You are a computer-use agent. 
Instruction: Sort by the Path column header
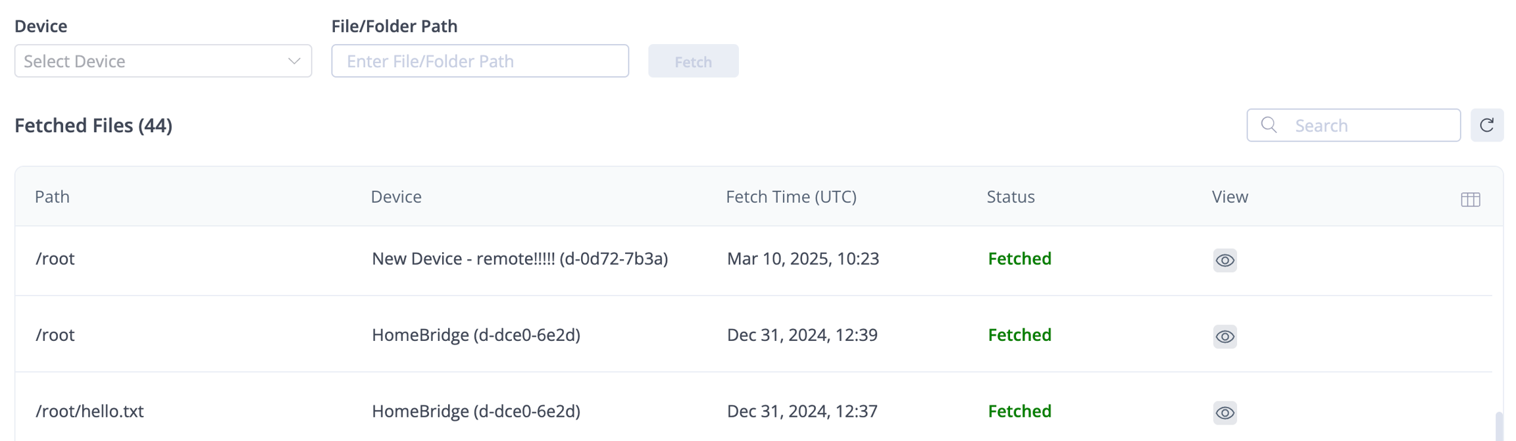52,197
